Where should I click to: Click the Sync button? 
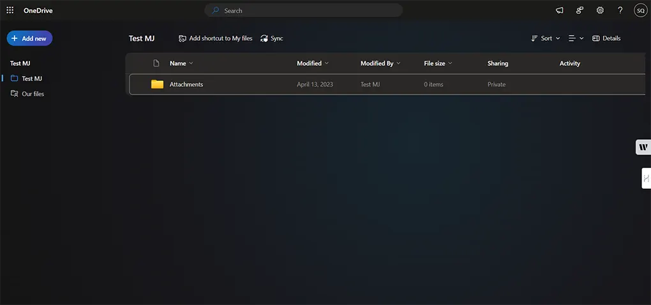point(271,38)
